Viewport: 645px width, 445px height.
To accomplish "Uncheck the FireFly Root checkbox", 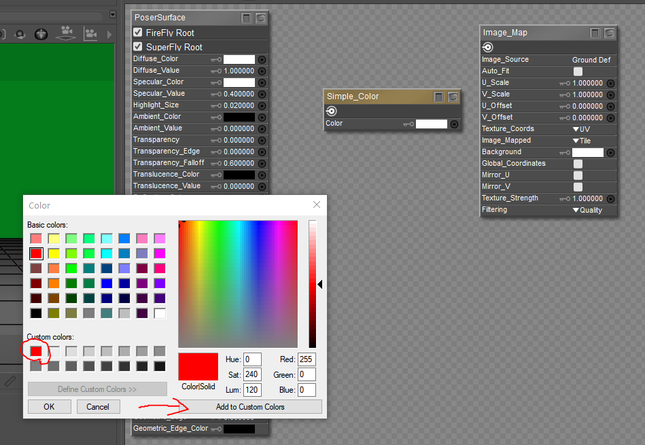I will click(138, 33).
